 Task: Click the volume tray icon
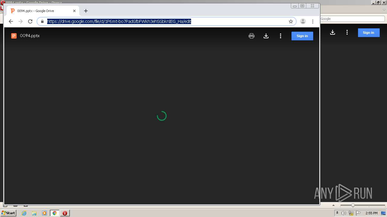pyautogui.click(x=344, y=213)
